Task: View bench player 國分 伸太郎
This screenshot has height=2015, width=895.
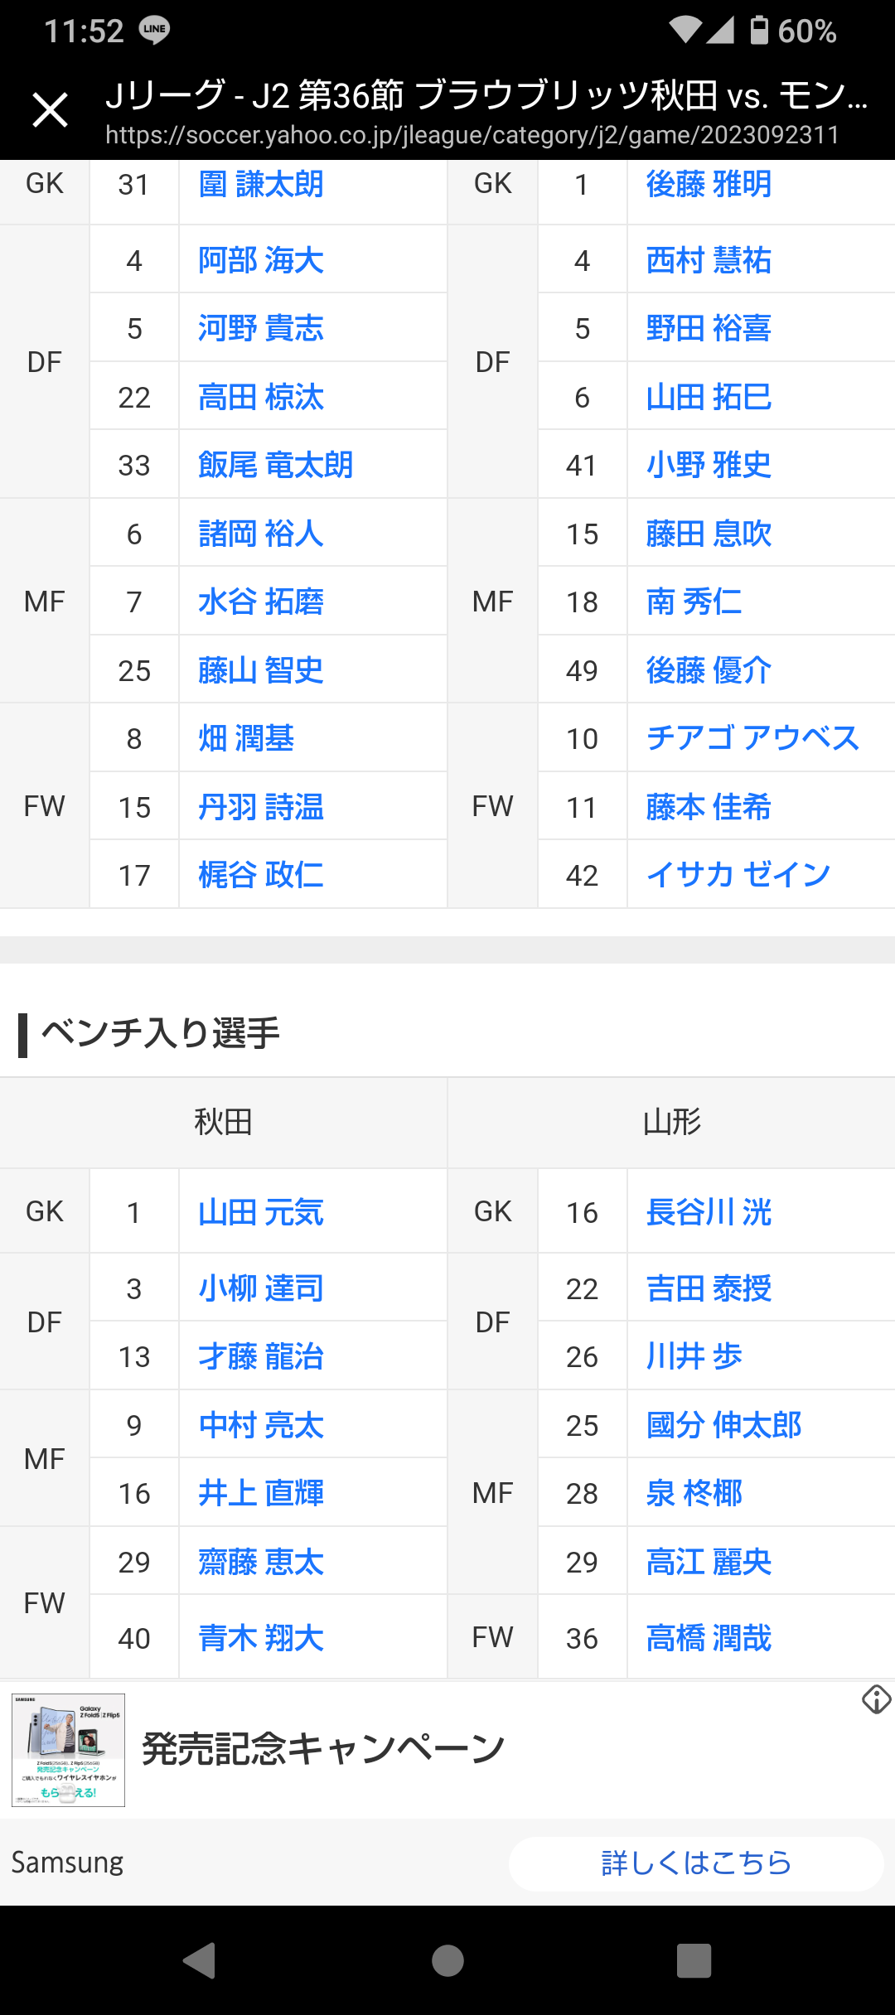Action: [x=723, y=1425]
